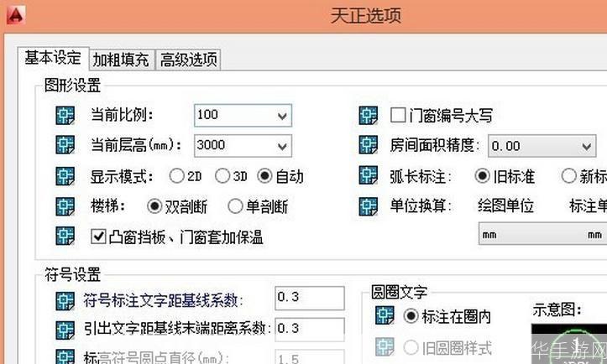Click the 示意图 preview thumbnail
607x364 pixels.
pos(569,344)
